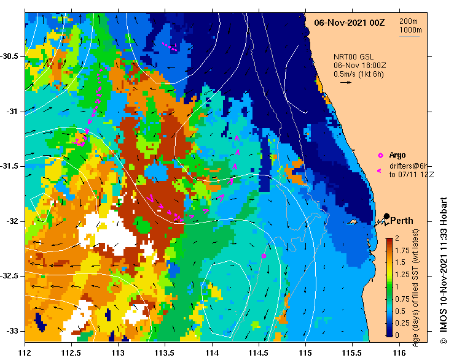Click the IMOS 10-Nov-2021 11:33 Hobart credit
The height and width of the screenshot is (363, 454).
[x=444, y=270]
